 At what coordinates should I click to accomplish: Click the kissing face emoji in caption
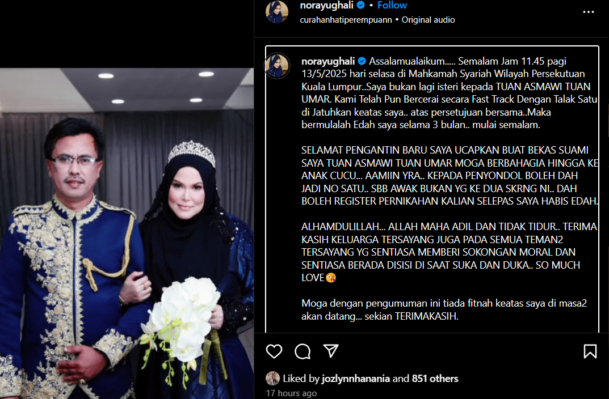(x=331, y=278)
